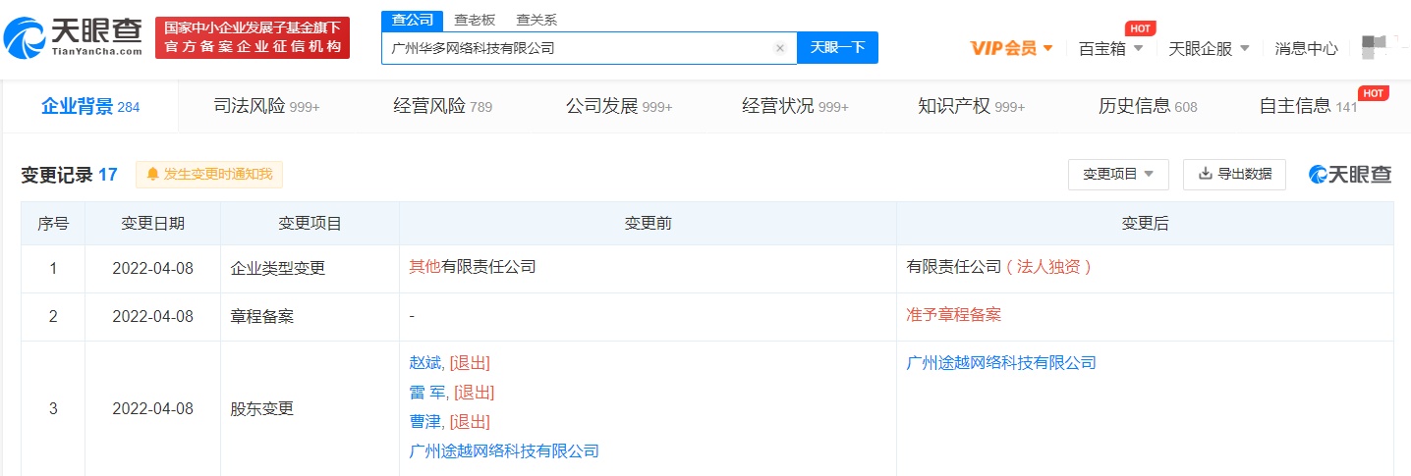The image size is (1411, 476).
Task: Select the 经营风险 tab
Action: (442, 106)
